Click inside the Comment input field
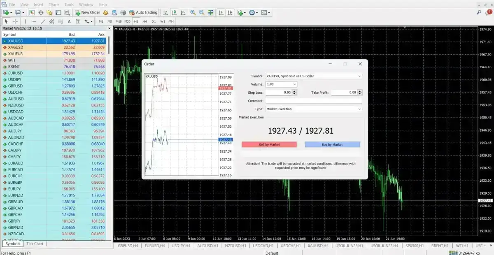This screenshot has height=255, width=494. coord(313,100)
